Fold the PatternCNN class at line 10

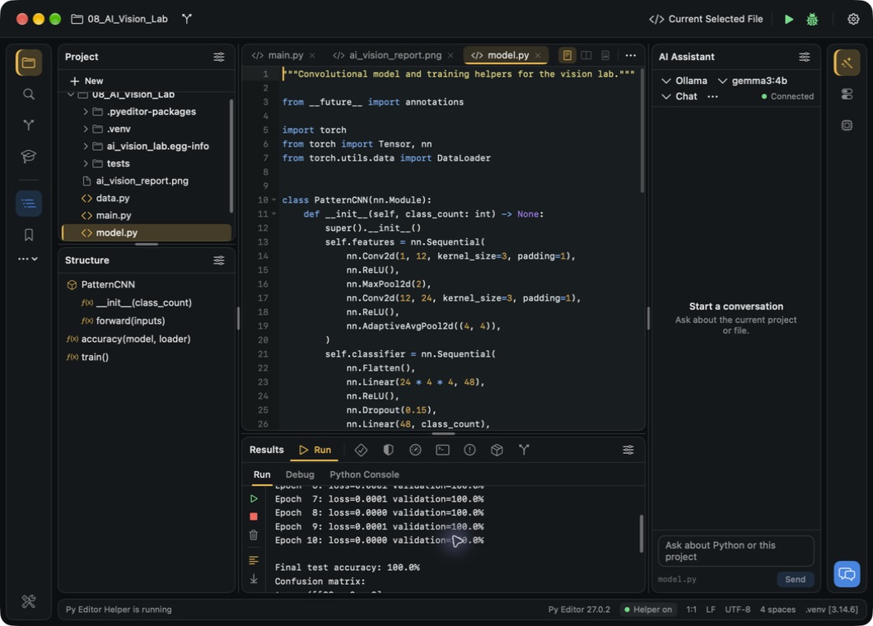pos(274,200)
